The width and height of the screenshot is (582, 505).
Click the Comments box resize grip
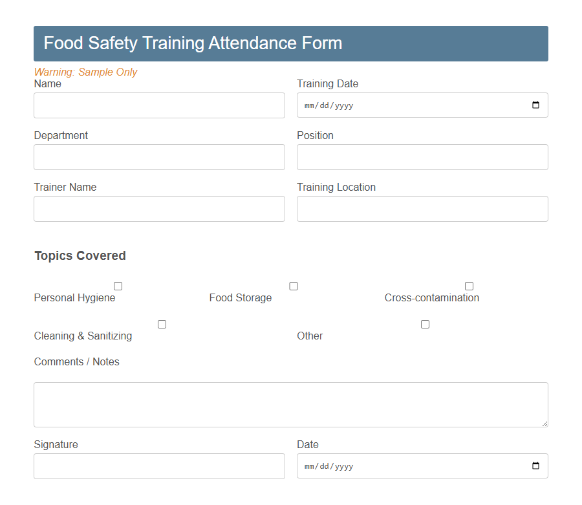tap(545, 424)
